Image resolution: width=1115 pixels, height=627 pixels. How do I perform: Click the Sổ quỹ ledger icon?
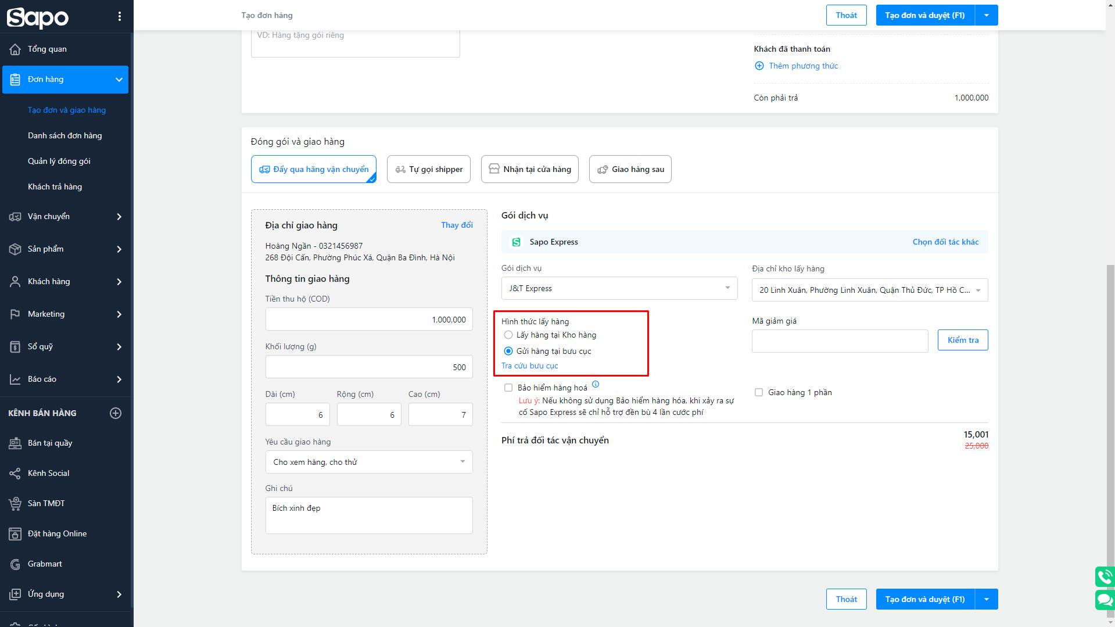click(x=15, y=347)
